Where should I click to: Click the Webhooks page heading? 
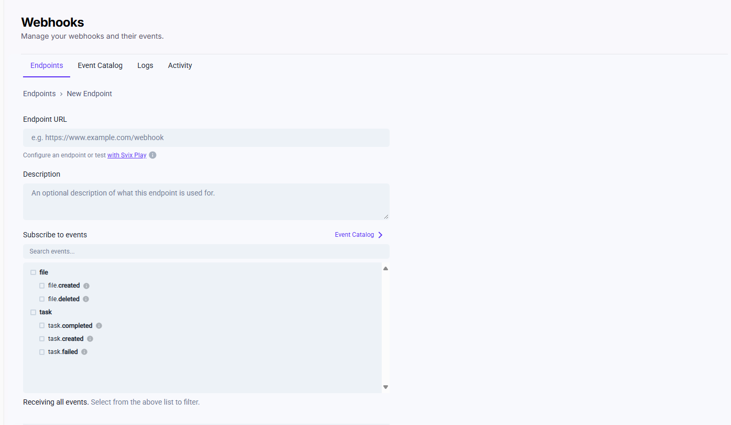(52, 22)
